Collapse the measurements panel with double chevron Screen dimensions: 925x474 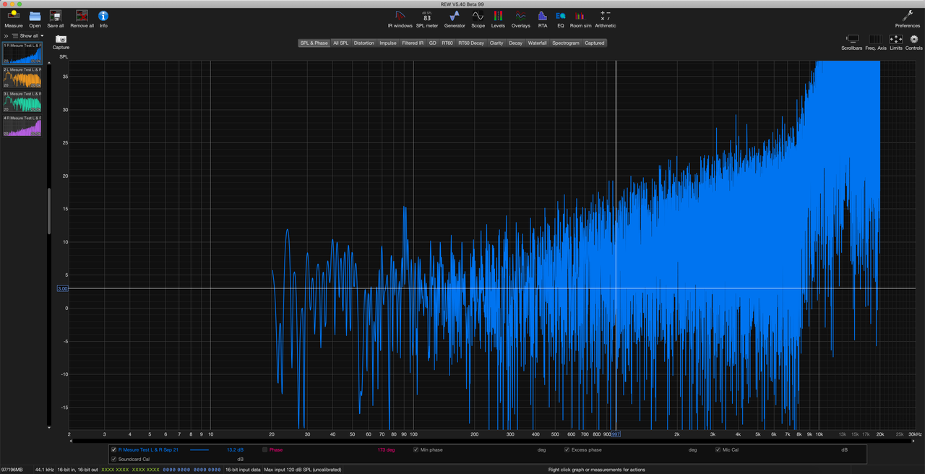pyautogui.click(x=7, y=35)
